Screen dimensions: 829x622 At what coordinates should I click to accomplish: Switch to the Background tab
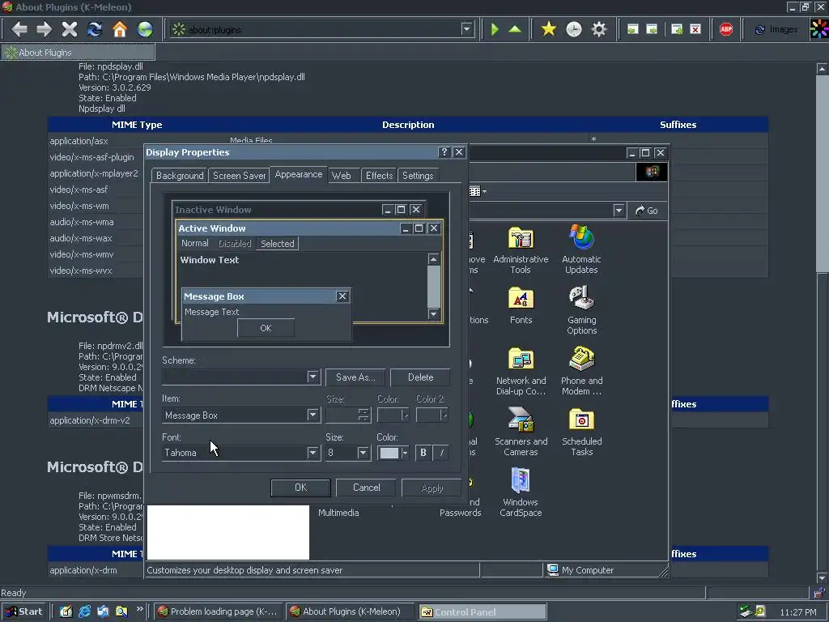(180, 176)
